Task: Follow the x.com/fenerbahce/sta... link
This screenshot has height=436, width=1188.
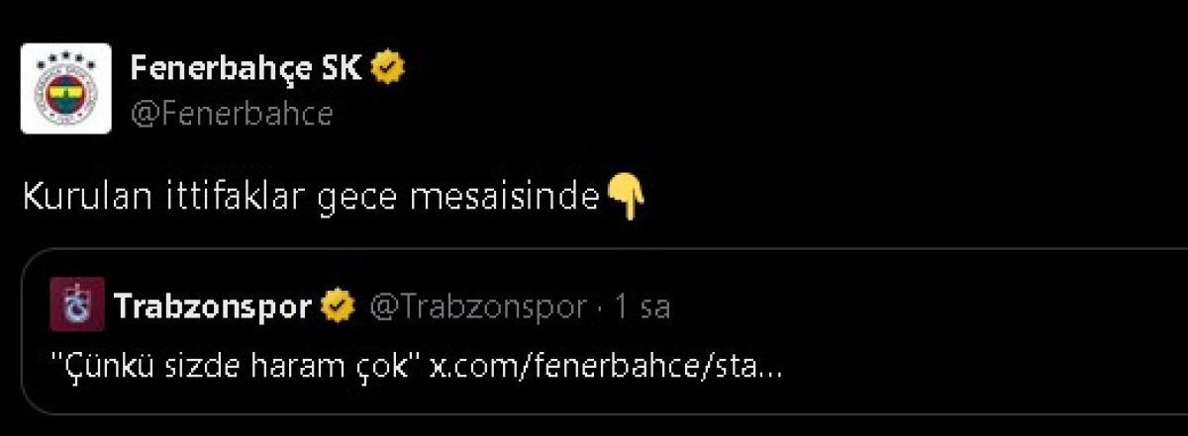Action: coord(606,366)
